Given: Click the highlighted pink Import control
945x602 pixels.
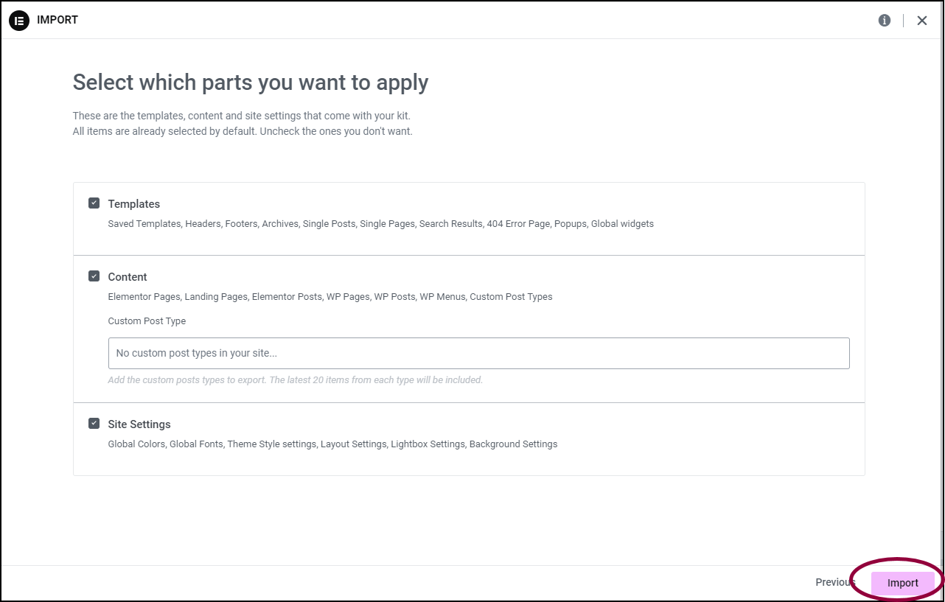Looking at the screenshot, I should [902, 582].
